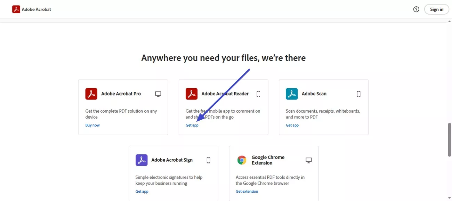Screen dimensions: 452x201
Task: Click the scrollbar up arrow
Action: [449, 22]
